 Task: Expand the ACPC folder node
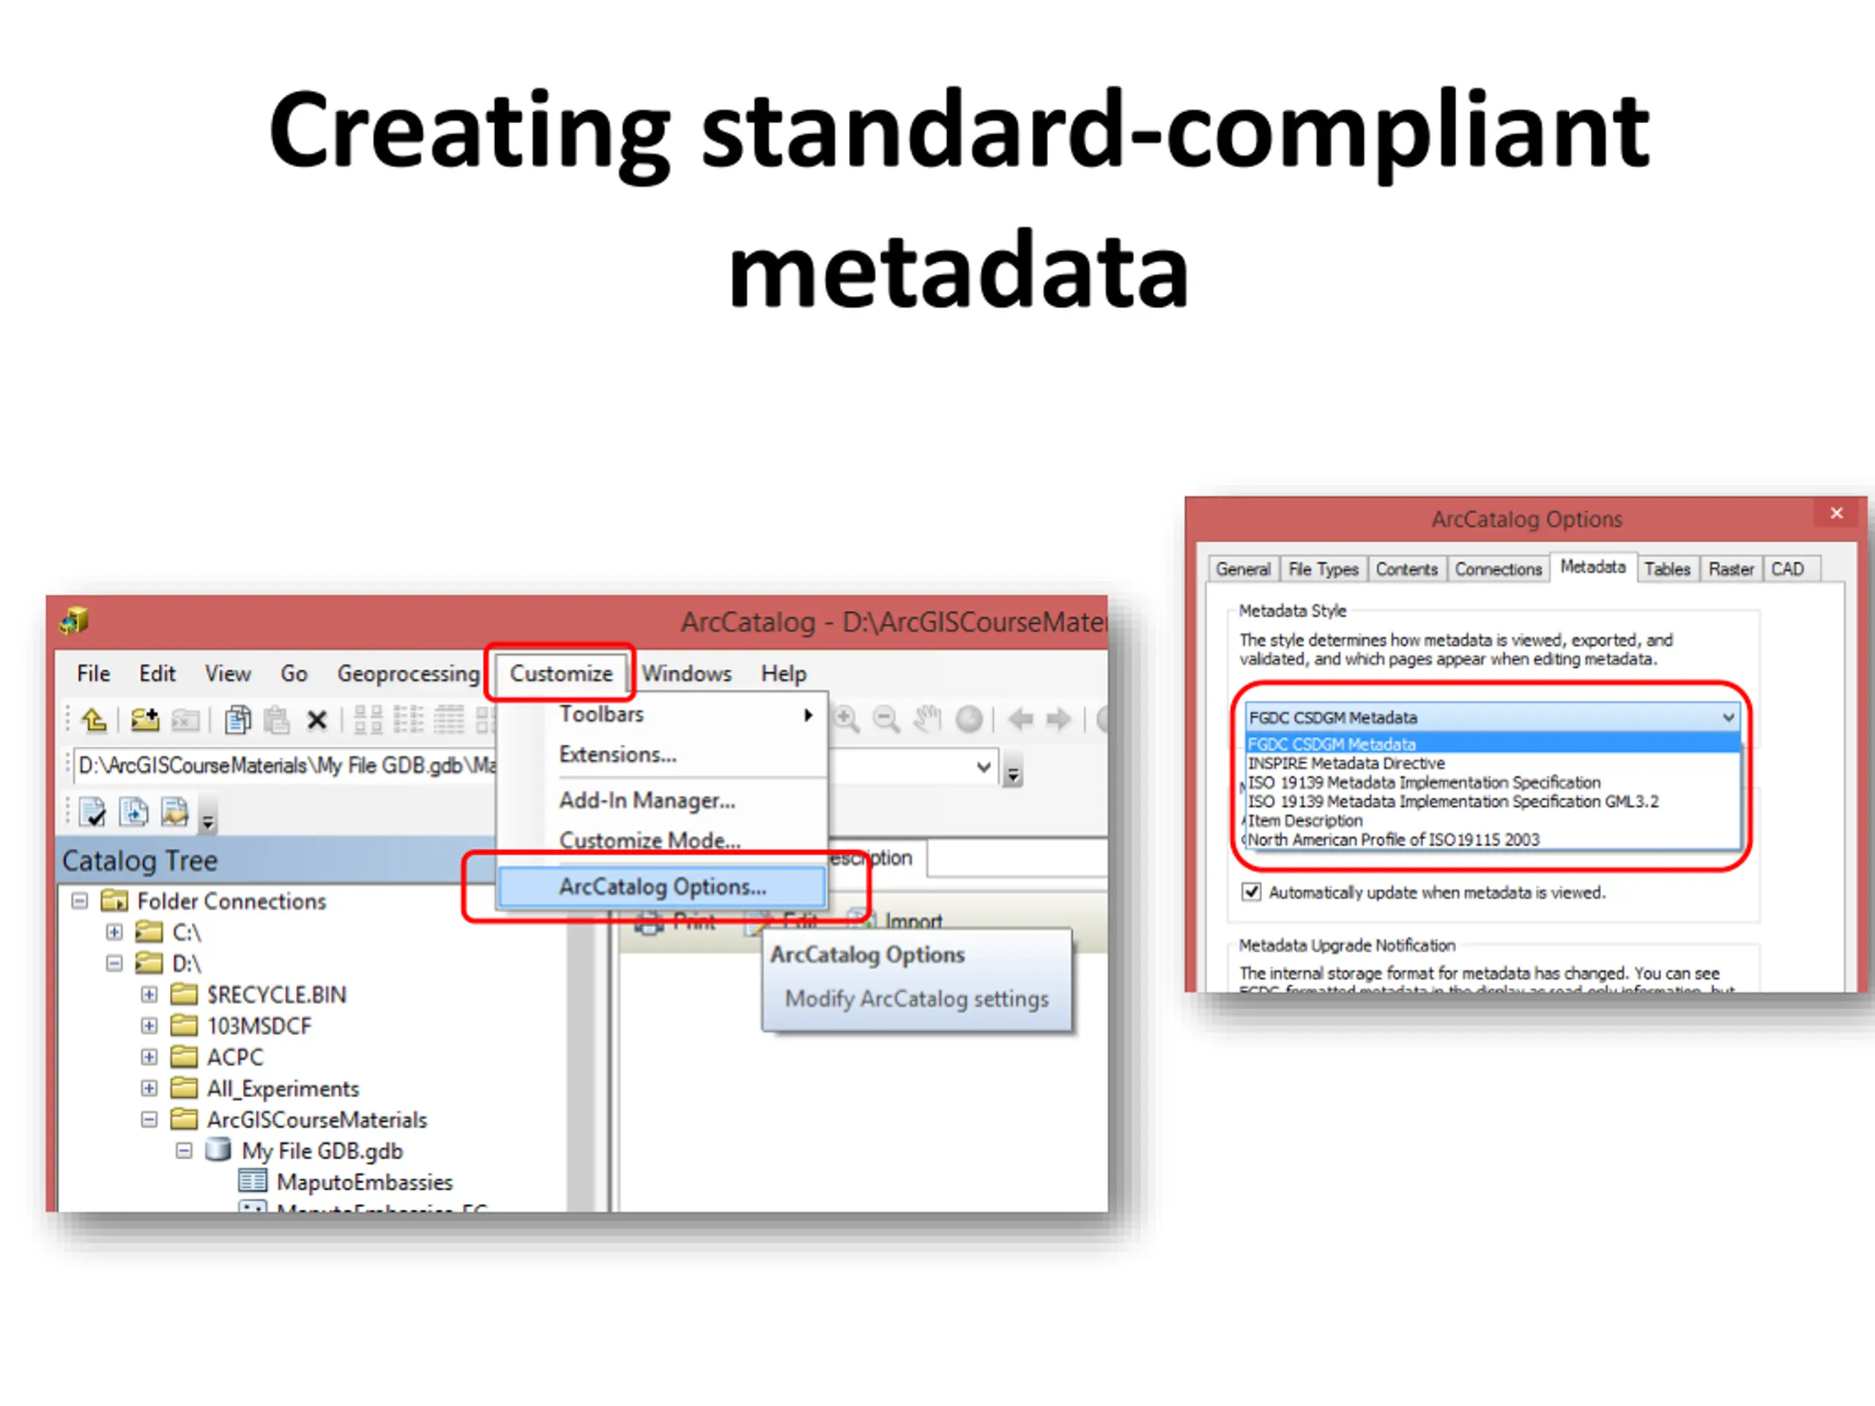point(149,1057)
